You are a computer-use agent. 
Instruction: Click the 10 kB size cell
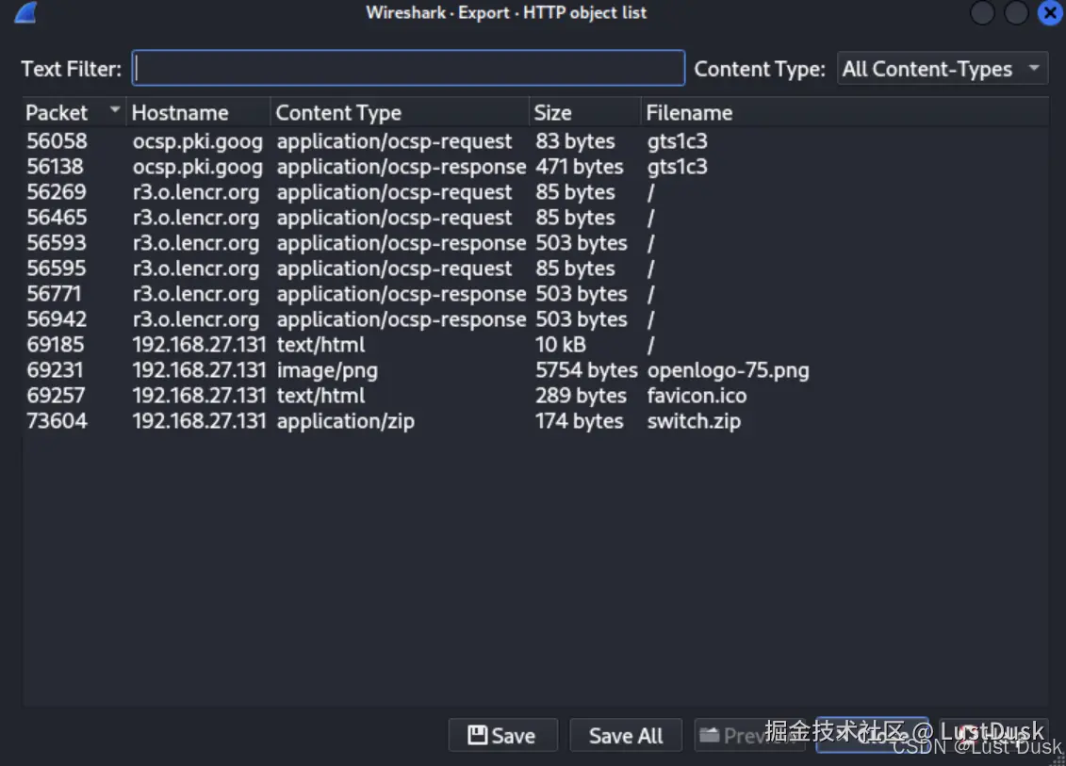(560, 345)
